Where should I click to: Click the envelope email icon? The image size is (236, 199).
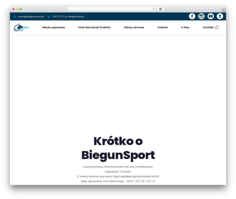tap(15, 16)
